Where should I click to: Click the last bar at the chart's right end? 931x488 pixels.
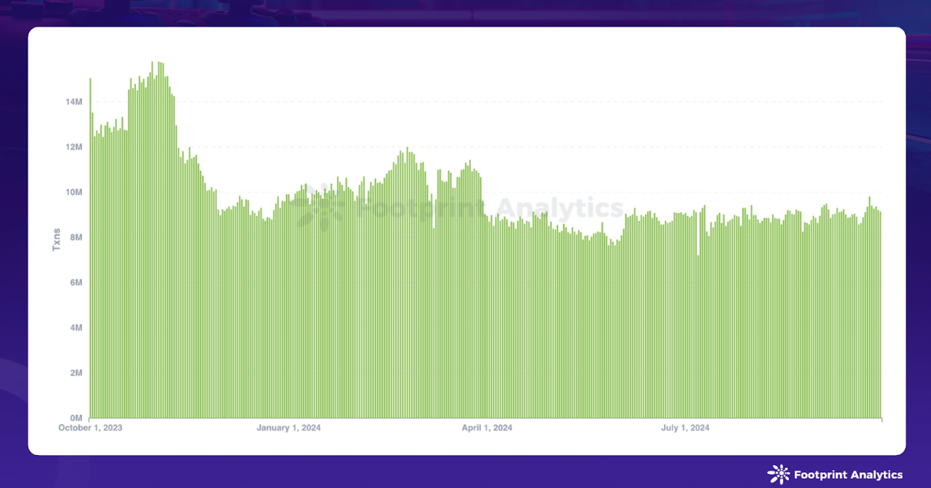(x=881, y=314)
